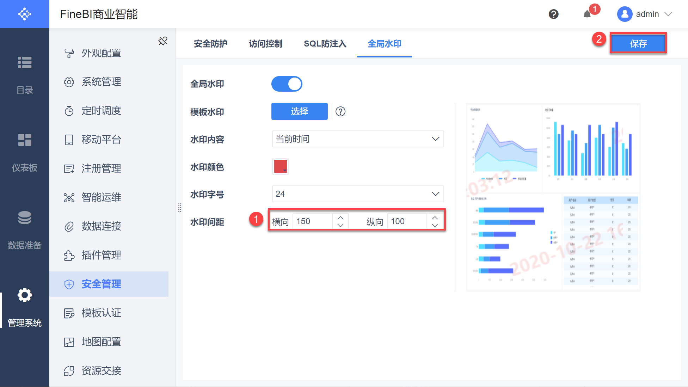Click the 保存 save button
Viewport: 688px width, 387px height.
coord(638,43)
